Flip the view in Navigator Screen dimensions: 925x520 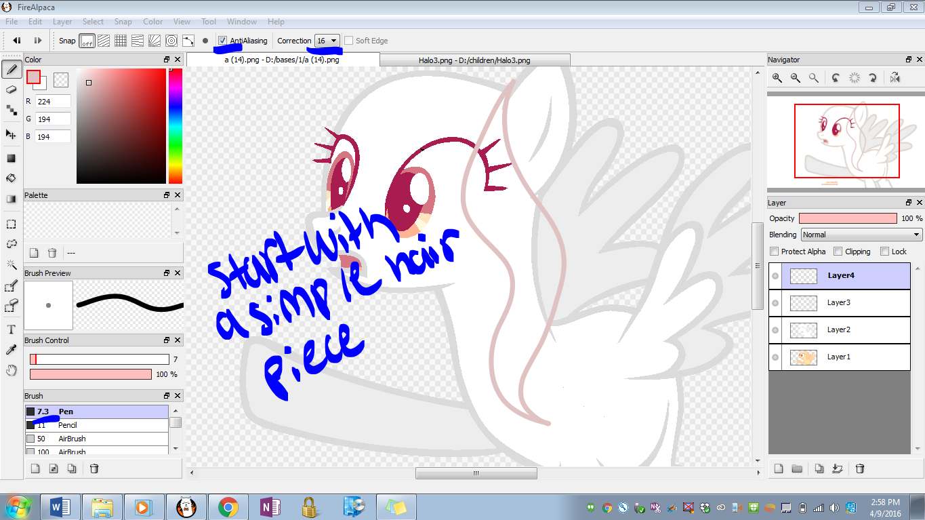(x=895, y=78)
